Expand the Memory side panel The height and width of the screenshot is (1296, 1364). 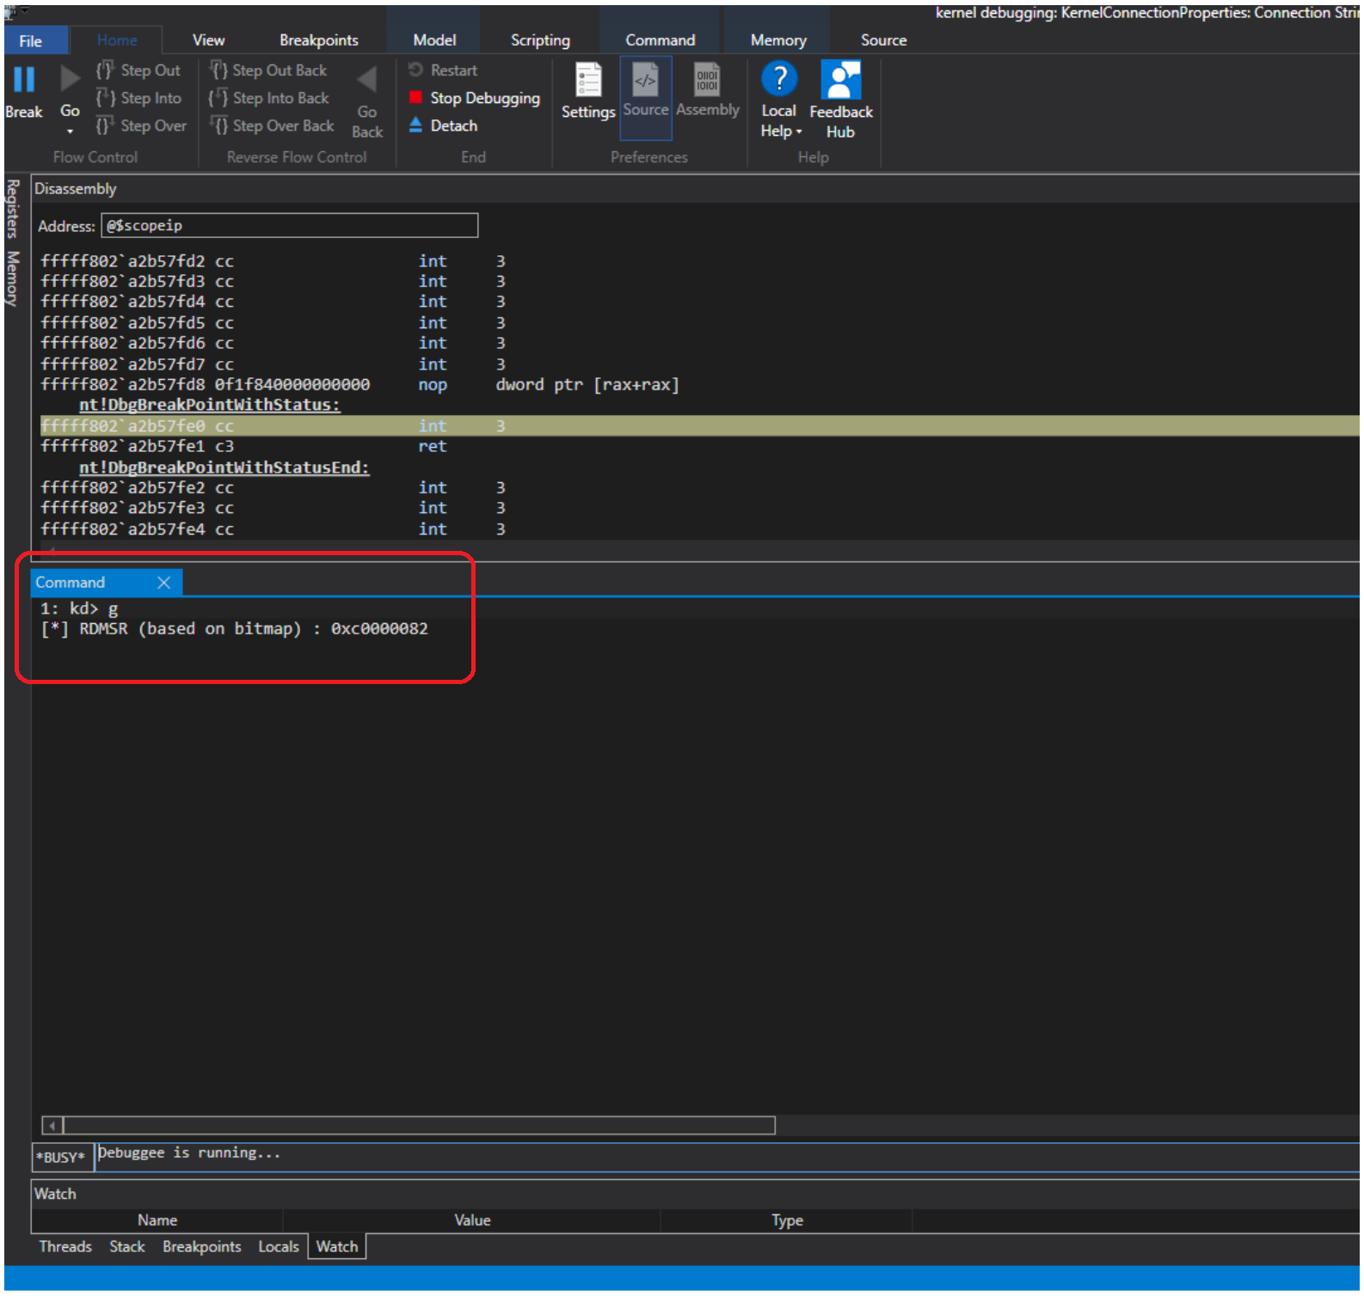pos(13,278)
